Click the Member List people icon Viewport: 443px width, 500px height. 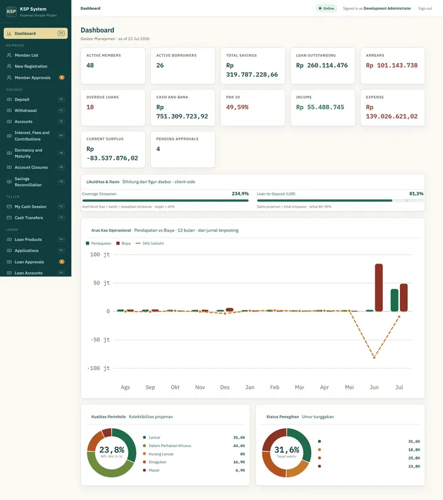(9, 55)
